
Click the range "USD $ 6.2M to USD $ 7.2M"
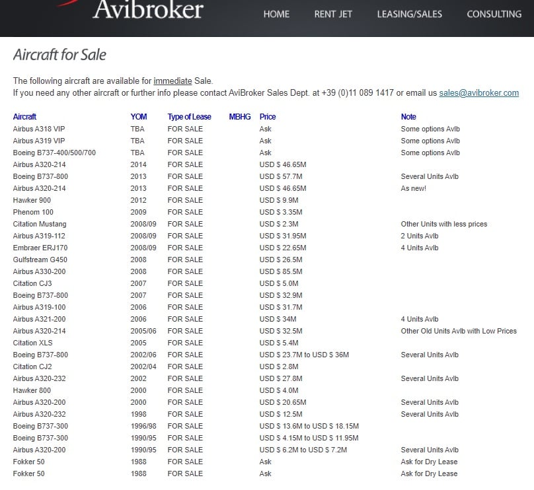point(303,450)
